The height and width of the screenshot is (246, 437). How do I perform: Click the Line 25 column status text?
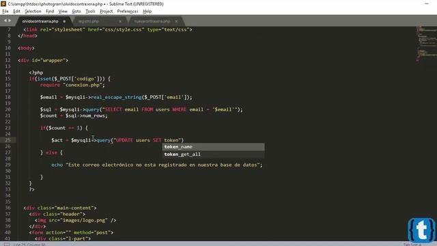pos(29,245)
